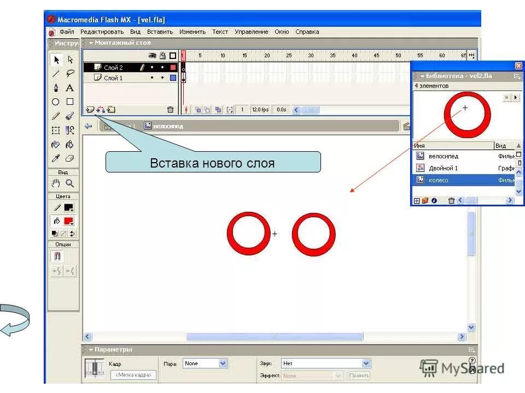Click Insert Layer icon below layers
Viewport: 525px width, 393px height.
click(x=90, y=110)
